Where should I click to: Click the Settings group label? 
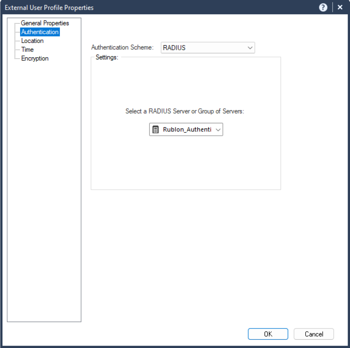pyautogui.click(x=107, y=57)
